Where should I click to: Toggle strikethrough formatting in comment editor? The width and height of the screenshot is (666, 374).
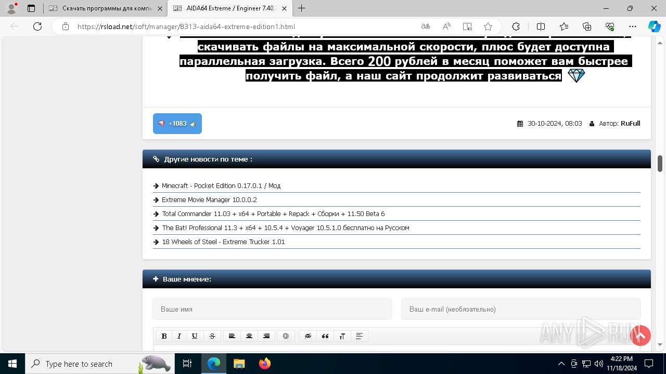212,336
